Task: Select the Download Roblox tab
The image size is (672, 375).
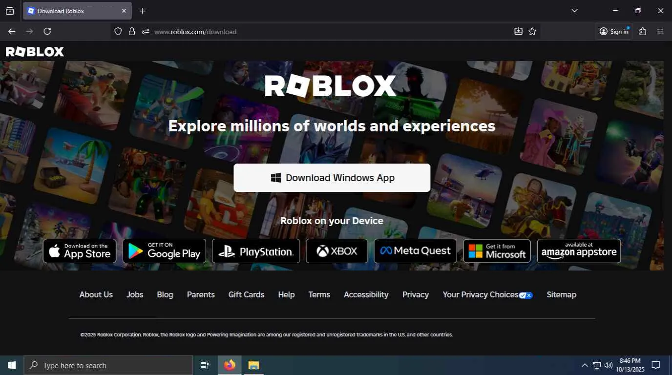Action: (77, 11)
